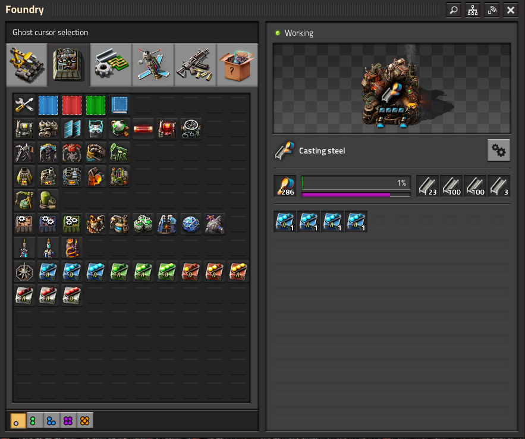Set quality filter to normal
525x439 pixels.
tap(18, 421)
